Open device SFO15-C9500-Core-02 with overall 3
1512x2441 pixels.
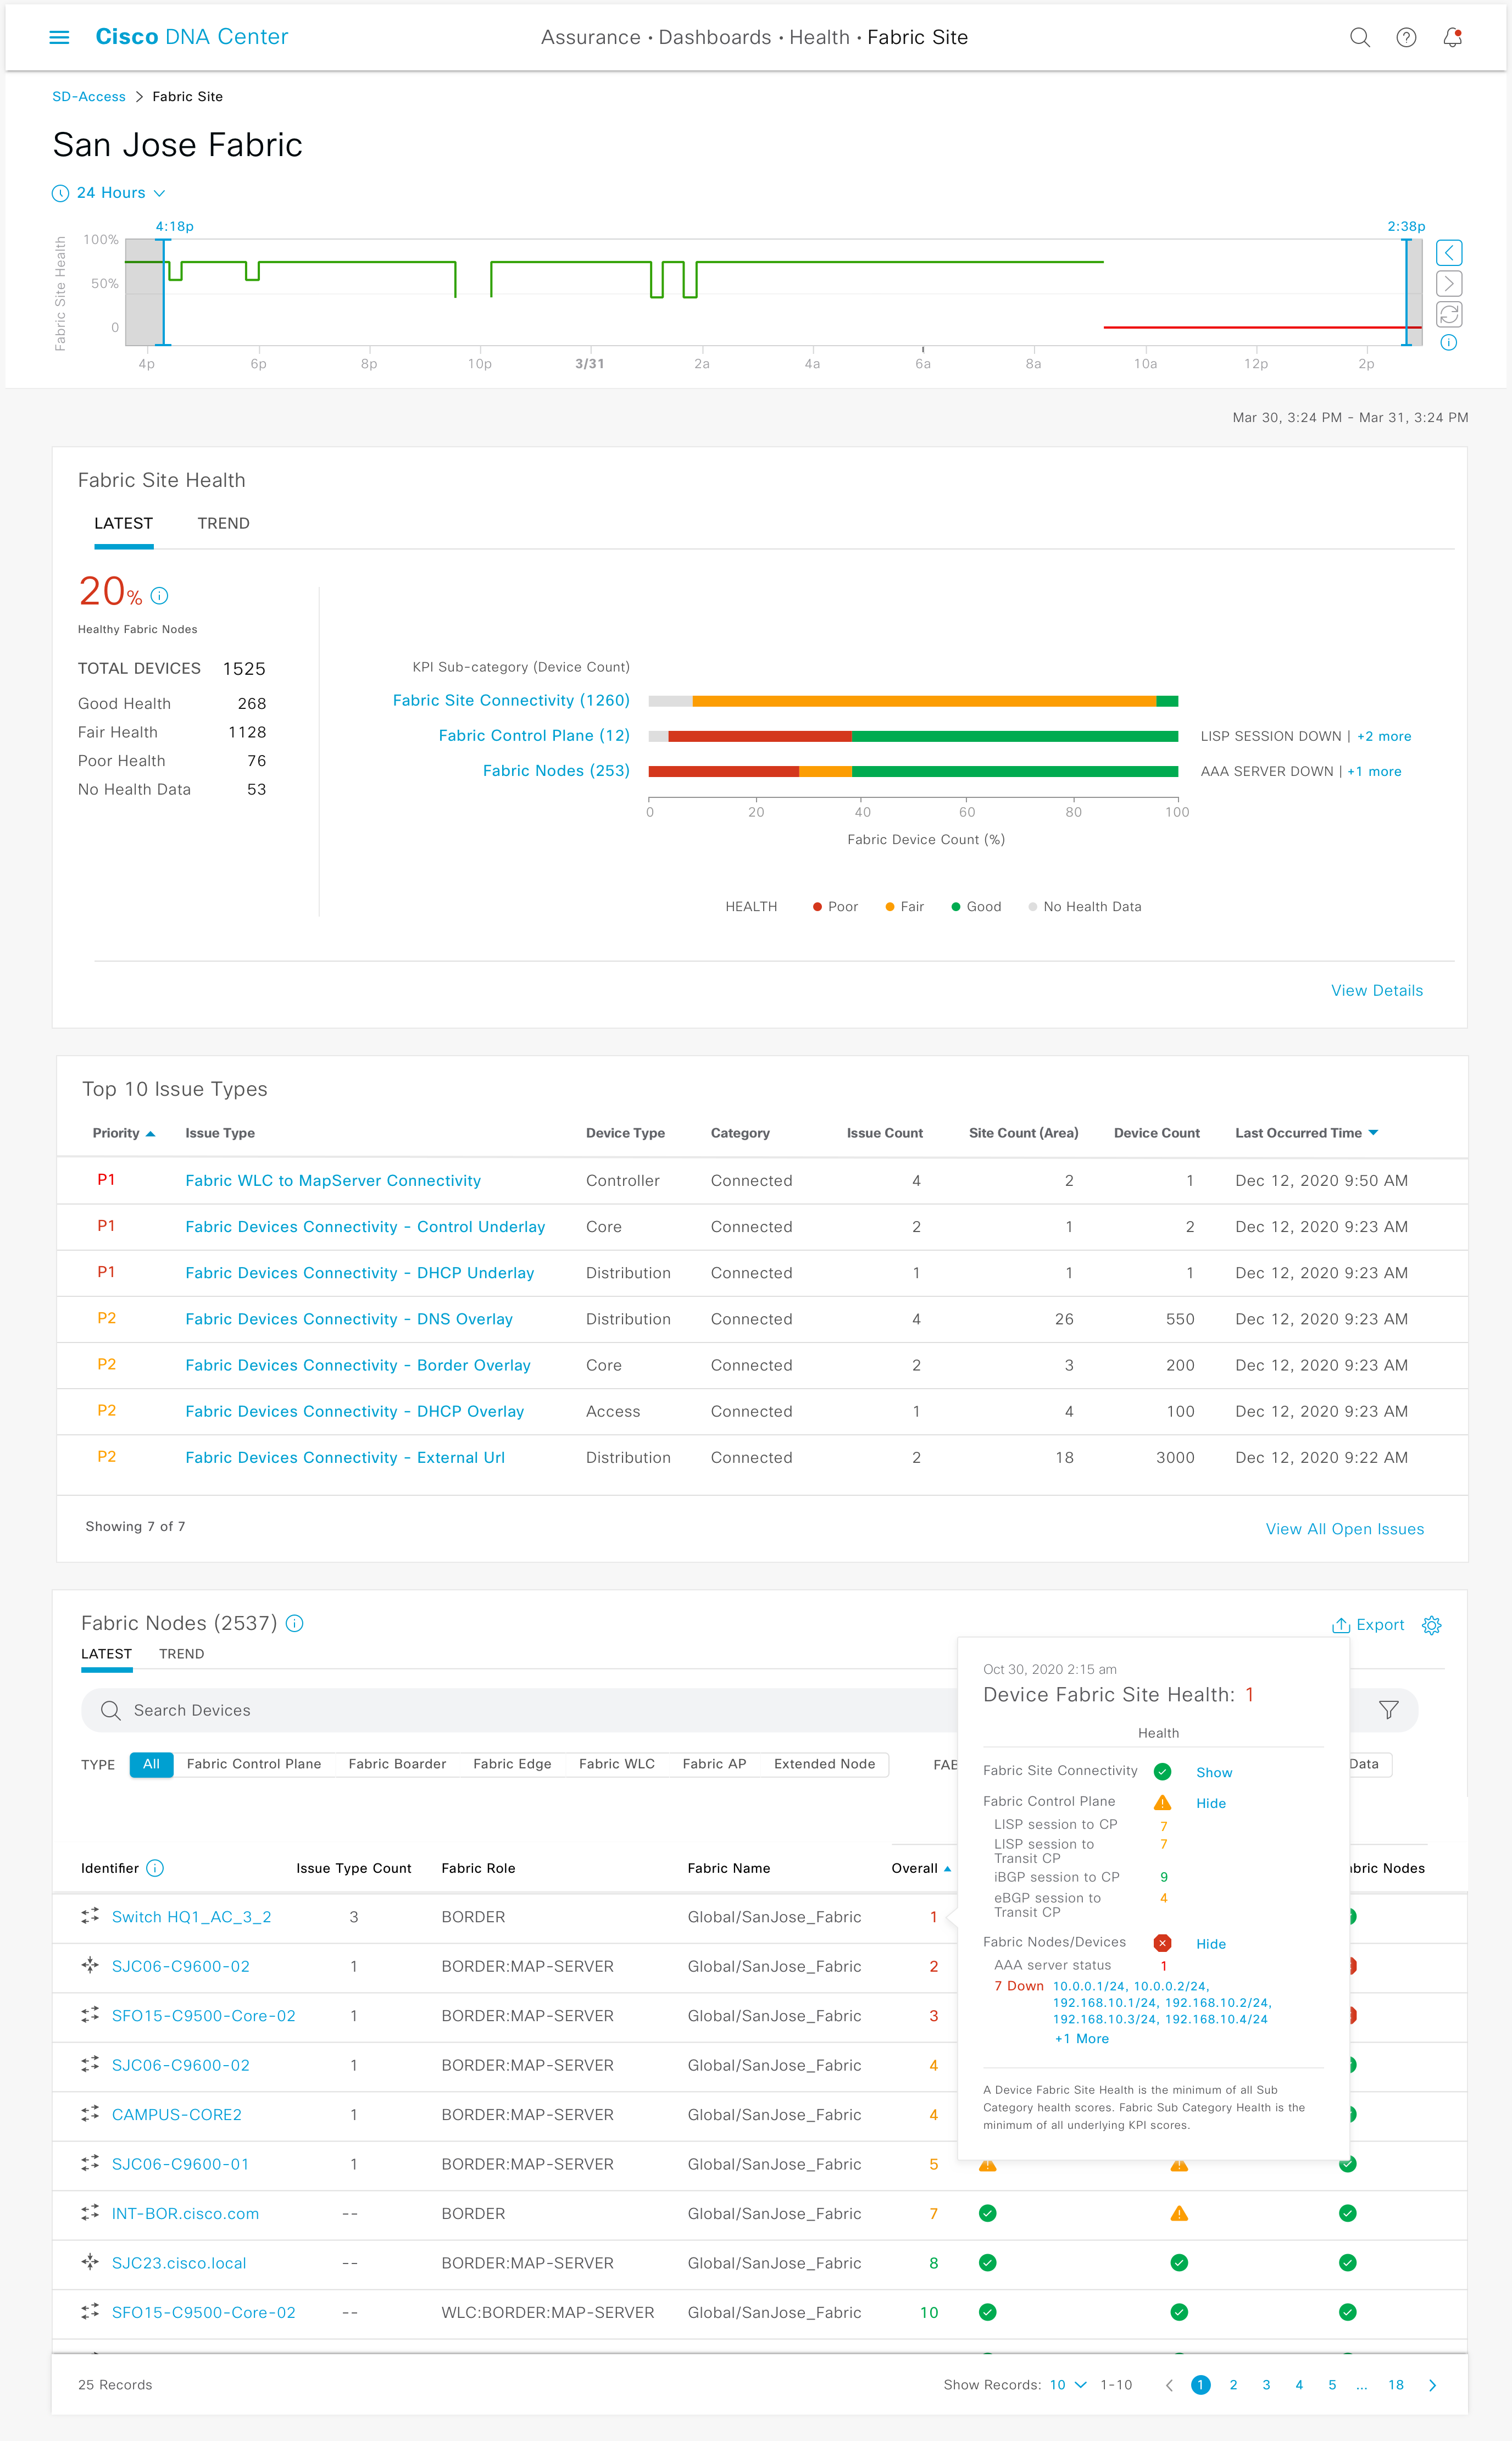click(204, 2016)
